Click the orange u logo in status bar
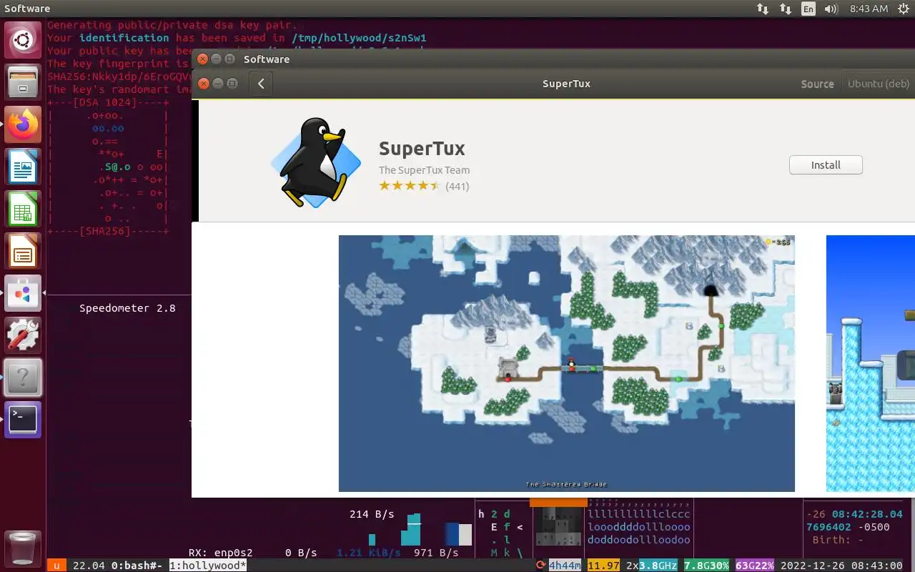The height and width of the screenshot is (572, 915). point(56,566)
